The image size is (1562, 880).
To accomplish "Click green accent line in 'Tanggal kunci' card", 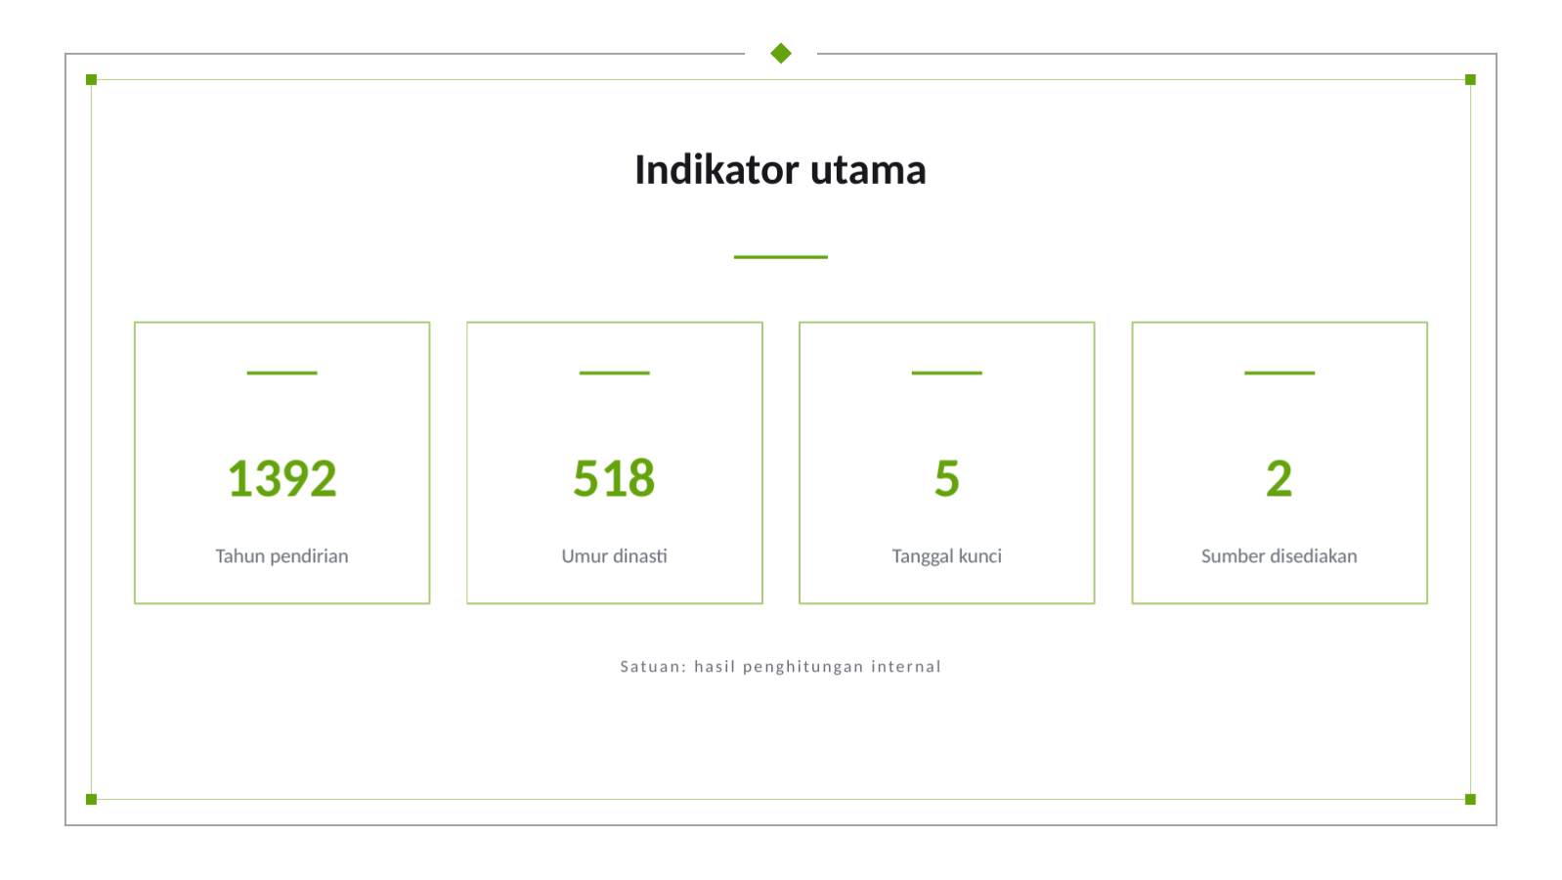I will coord(947,373).
